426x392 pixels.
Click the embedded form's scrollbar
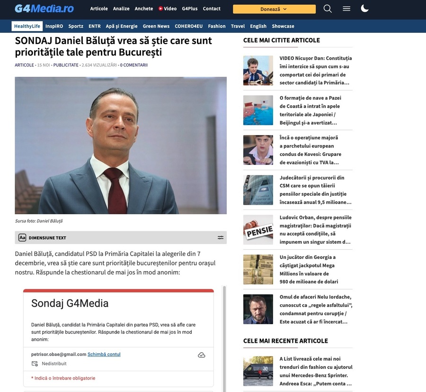pyautogui.click(x=224, y=339)
